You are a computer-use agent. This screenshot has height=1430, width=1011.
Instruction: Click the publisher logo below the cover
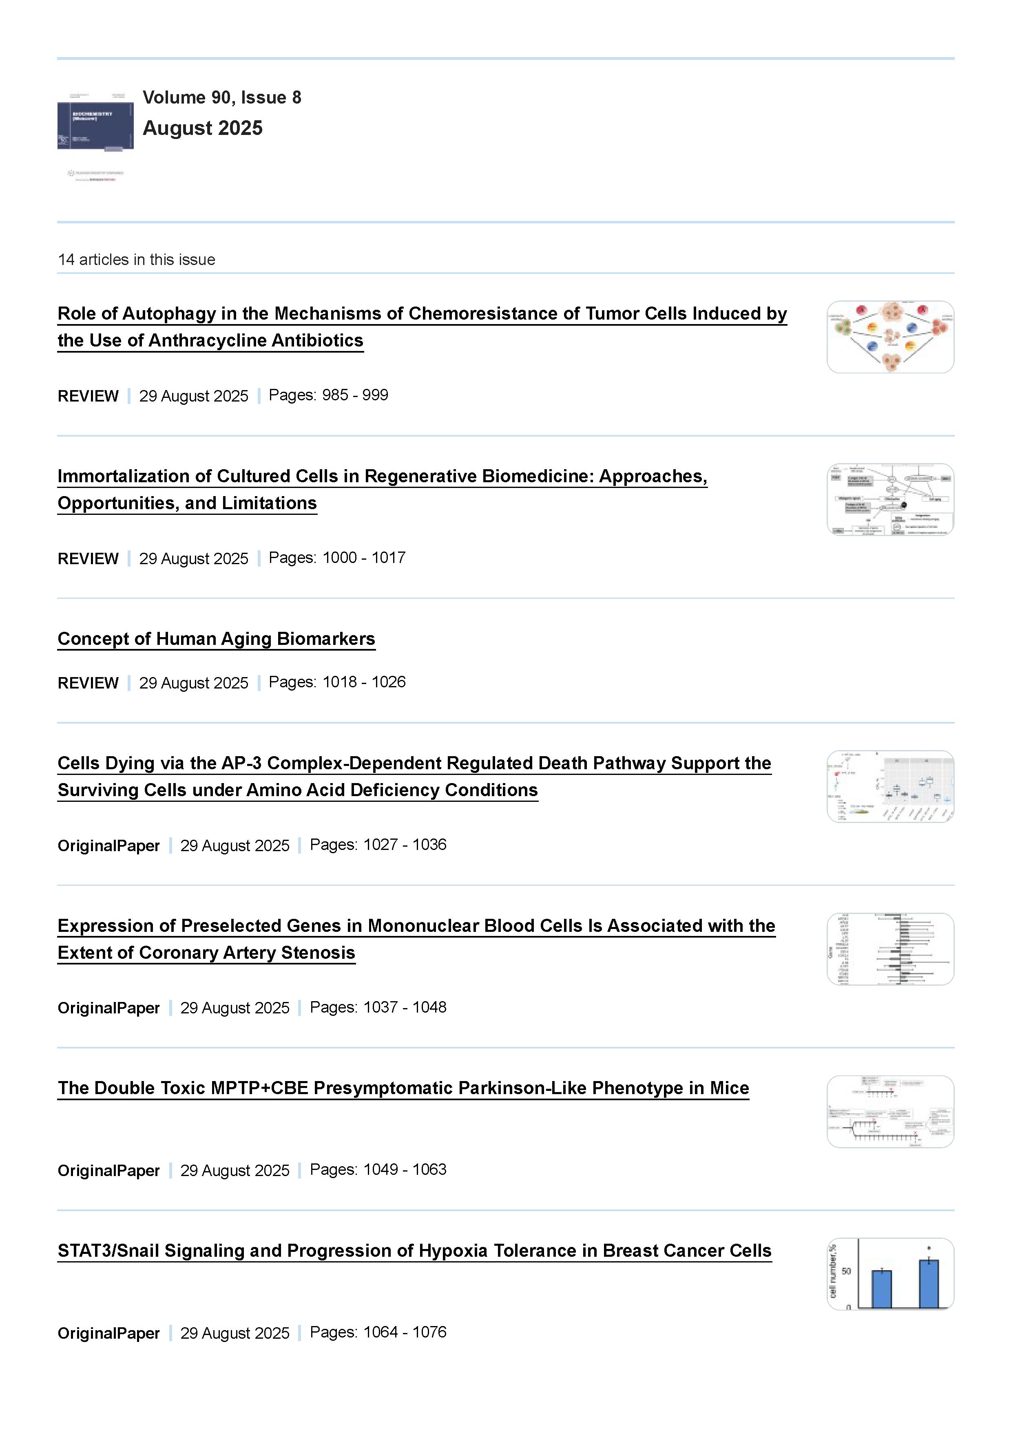95,176
